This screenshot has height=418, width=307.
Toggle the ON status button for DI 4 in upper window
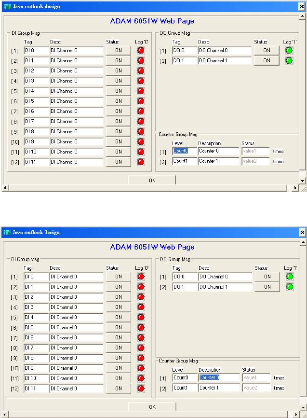pyautogui.click(x=119, y=91)
